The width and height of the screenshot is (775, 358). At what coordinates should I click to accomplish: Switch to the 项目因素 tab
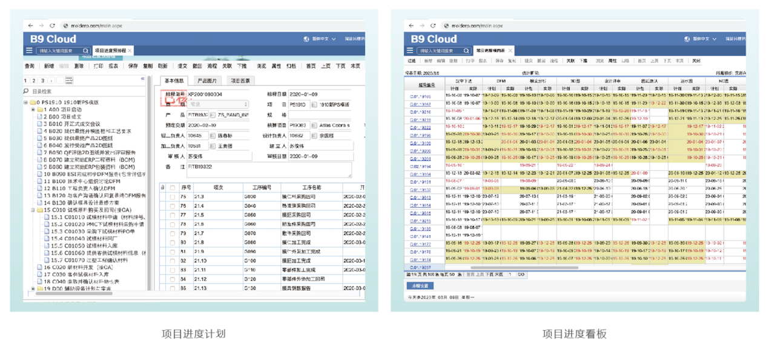(240, 81)
